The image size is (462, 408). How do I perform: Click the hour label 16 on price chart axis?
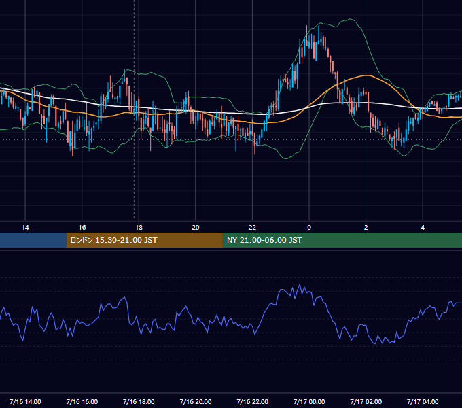[82, 228]
